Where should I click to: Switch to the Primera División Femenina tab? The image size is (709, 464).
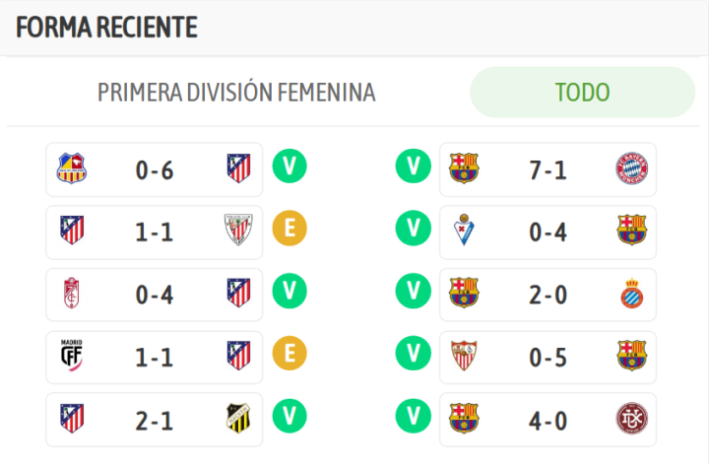[236, 93]
